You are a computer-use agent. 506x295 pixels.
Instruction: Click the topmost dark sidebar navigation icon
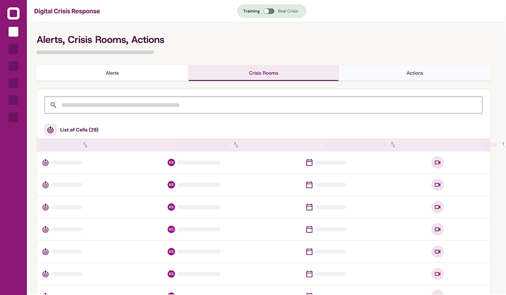(13, 49)
